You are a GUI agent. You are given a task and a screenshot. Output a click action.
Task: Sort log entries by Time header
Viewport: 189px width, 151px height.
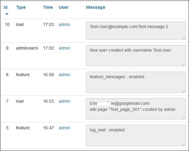pyautogui.click(x=48, y=7)
